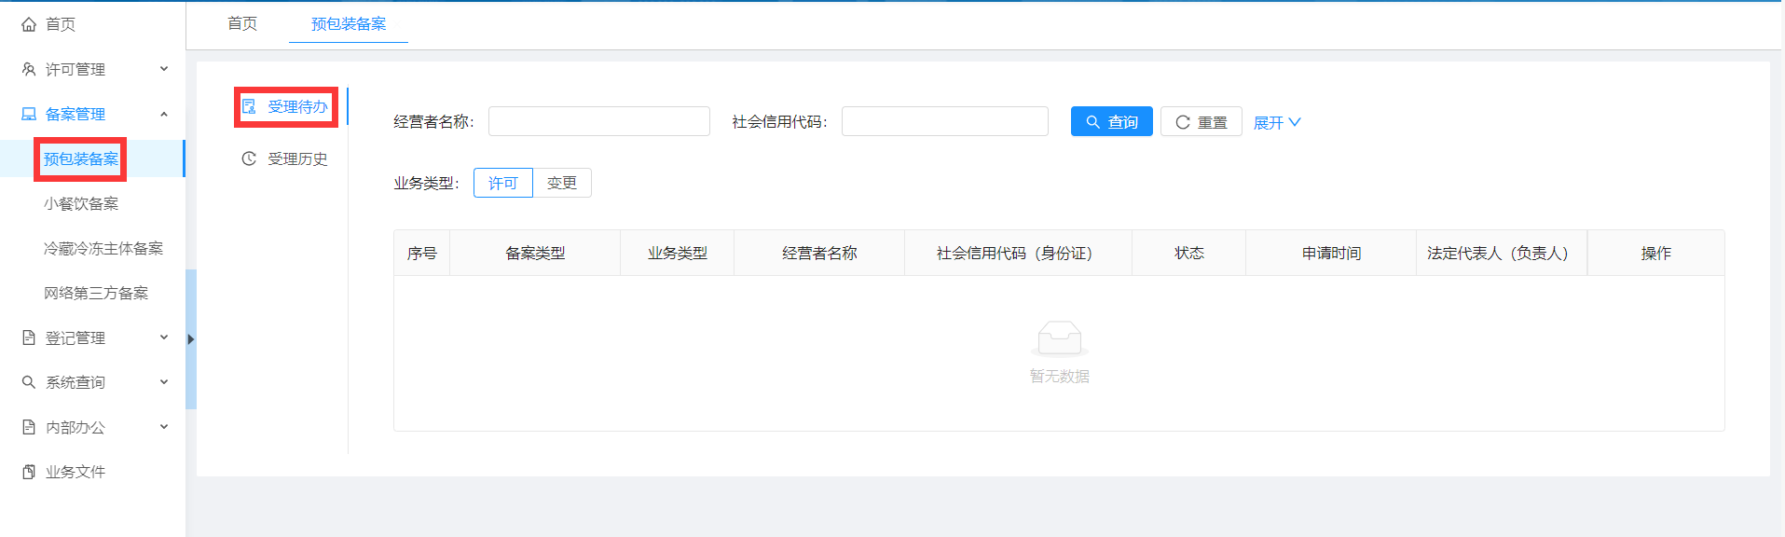This screenshot has height=537, width=1785.
Task: Click the 系统查询 magnifier icon in sidebar
Action: (29, 382)
